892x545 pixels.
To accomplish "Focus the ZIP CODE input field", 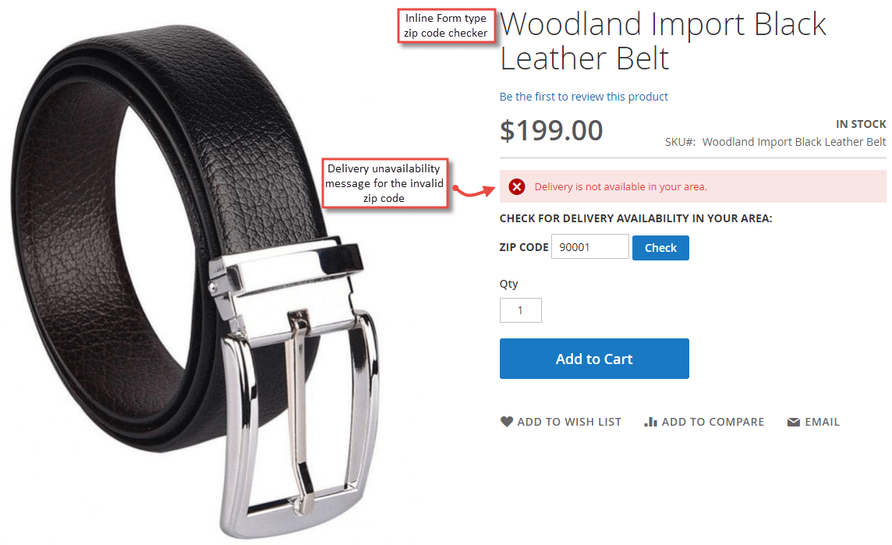I will [x=590, y=247].
